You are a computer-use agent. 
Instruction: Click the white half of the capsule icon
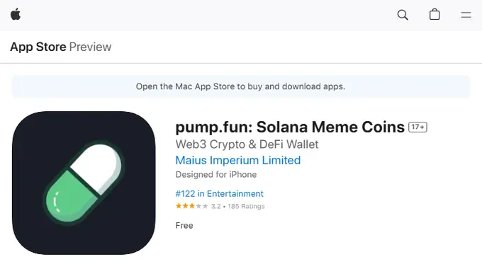[x=97, y=167]
